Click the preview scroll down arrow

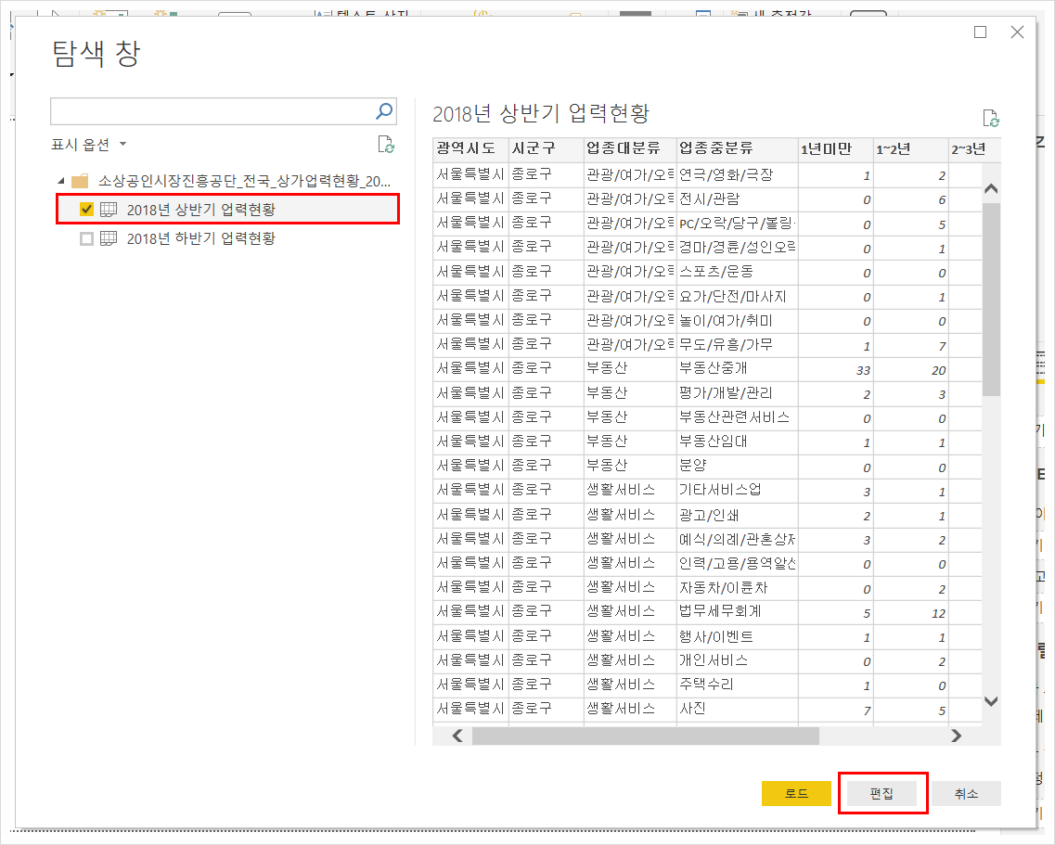tap(990, 701)
